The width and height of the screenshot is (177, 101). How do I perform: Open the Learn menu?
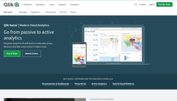(x=52, y=5)
